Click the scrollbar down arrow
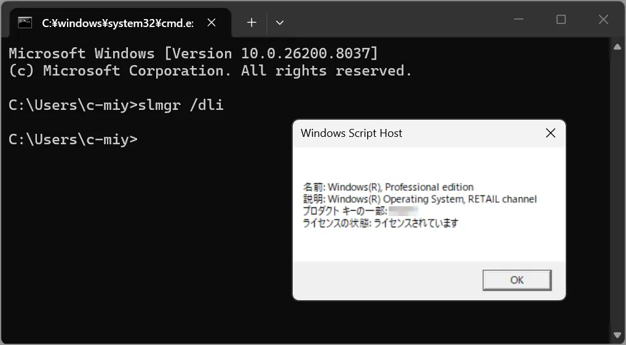 (618, 335)
